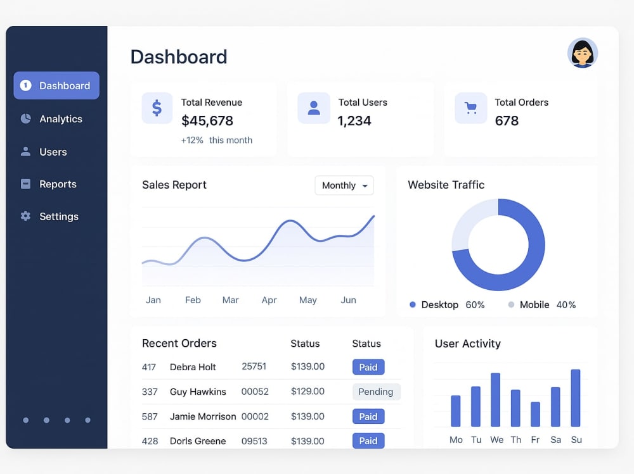This screenshot has width=634, height=474.
Task: Click the Desktop 60% legend text
Action: coord(453,304)
